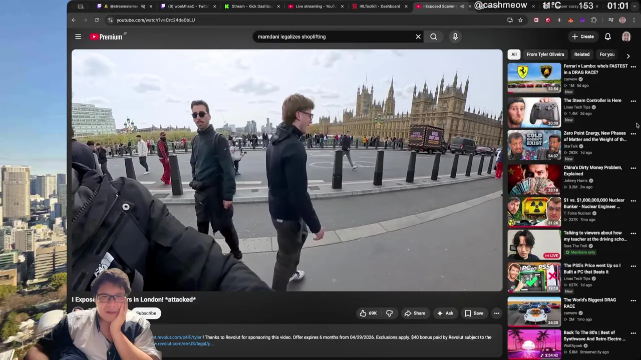Open the Create menu
The image size is (641, 360).
click(583, 36)
